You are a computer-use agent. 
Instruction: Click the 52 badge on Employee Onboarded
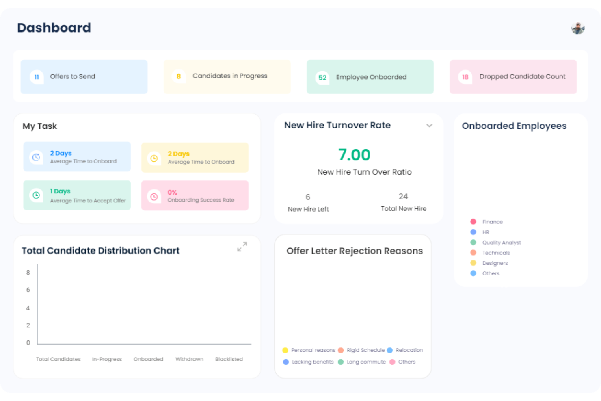[322, 77]
